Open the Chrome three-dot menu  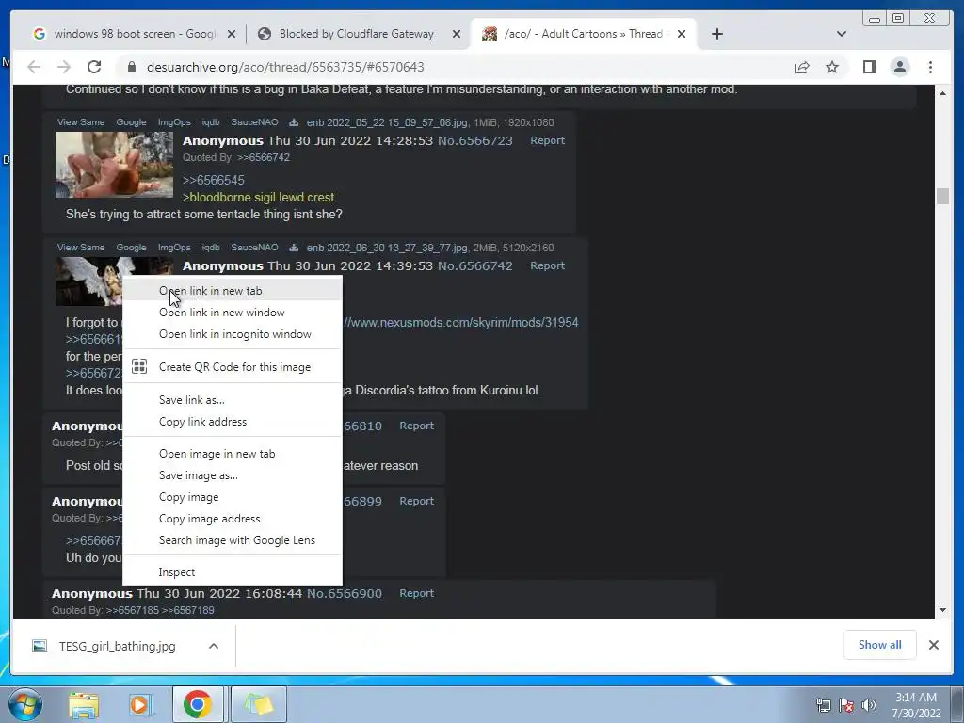[930, 67]
